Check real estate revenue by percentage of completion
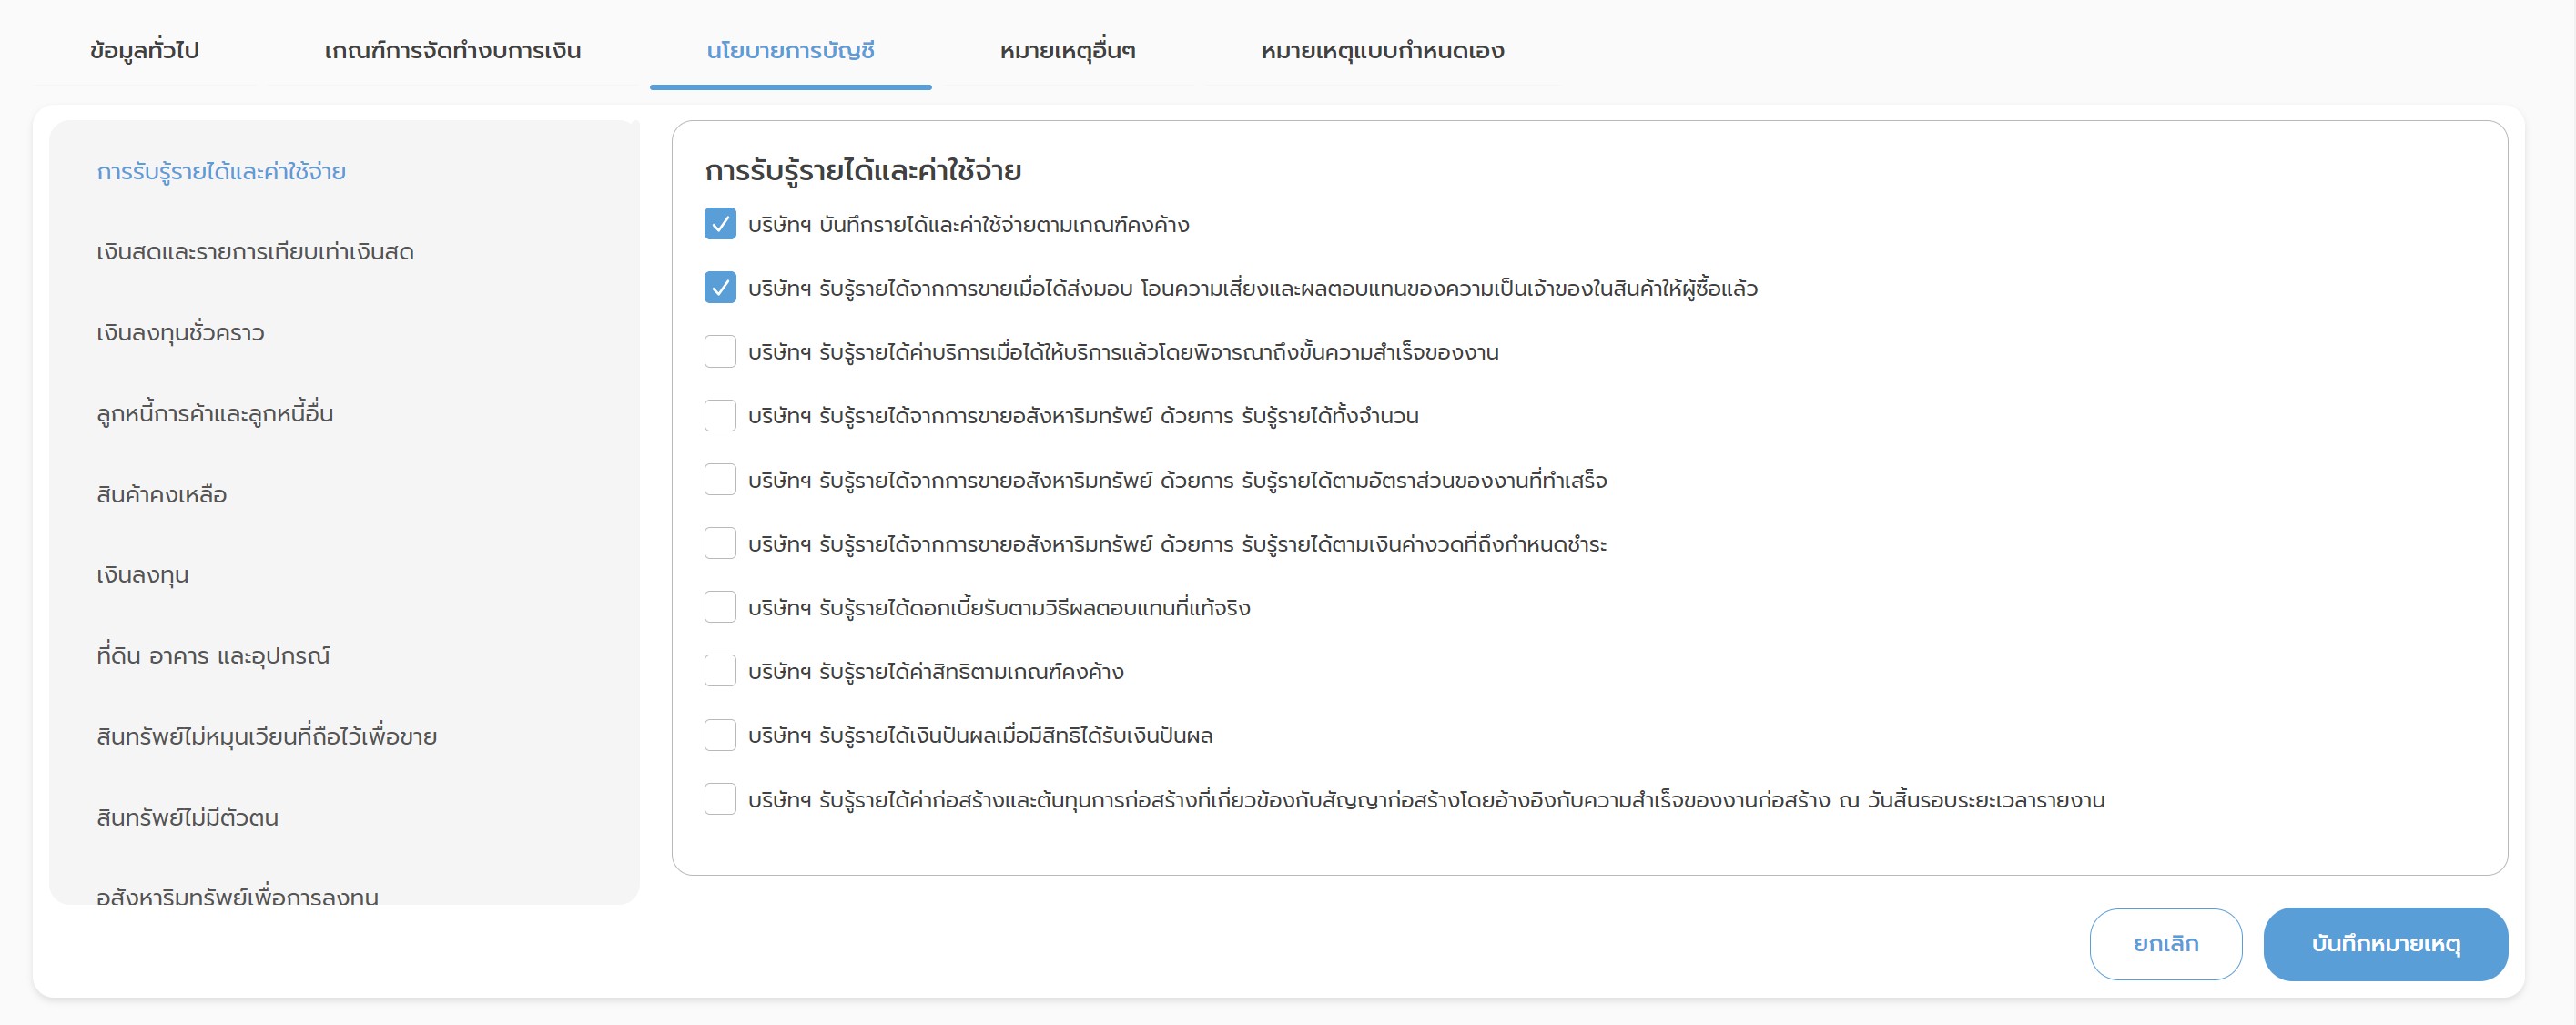 (720, 480)
